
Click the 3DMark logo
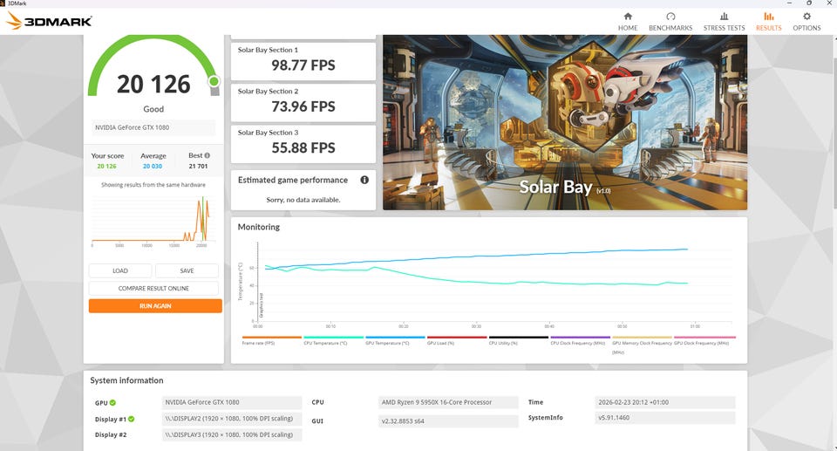(49, 21)
